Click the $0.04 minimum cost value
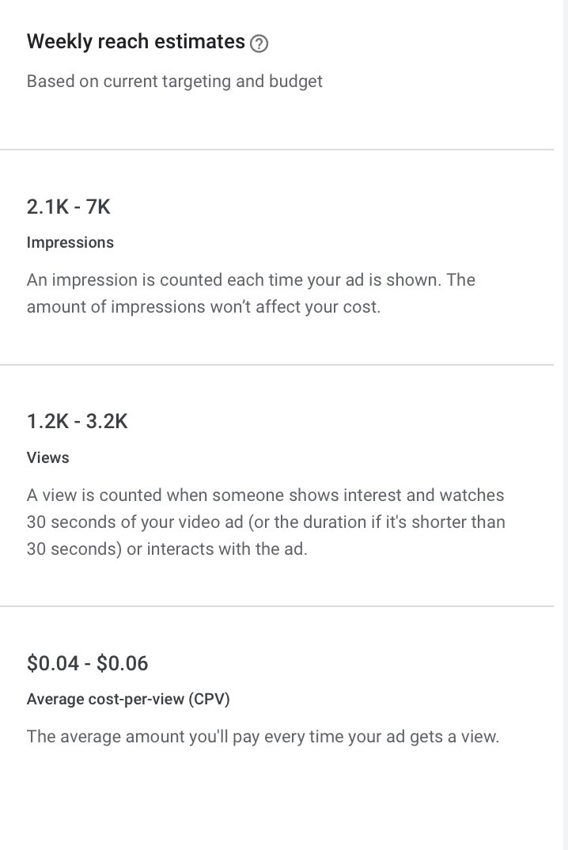This screenshot has height=850, width=568. 52,663
